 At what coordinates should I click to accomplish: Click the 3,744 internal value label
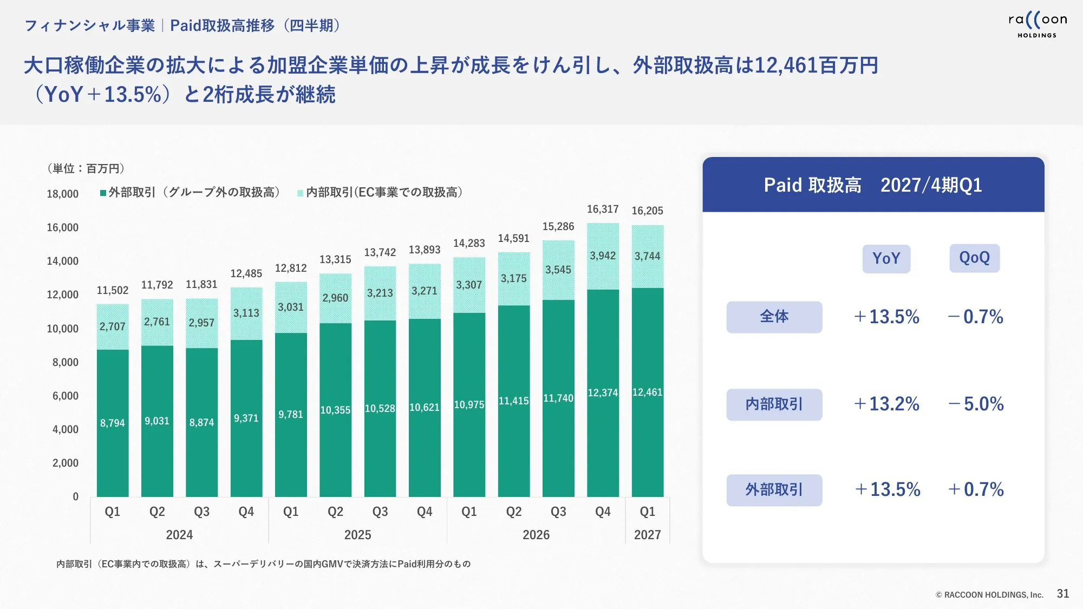pyautogui.click(x=648, y=257)
